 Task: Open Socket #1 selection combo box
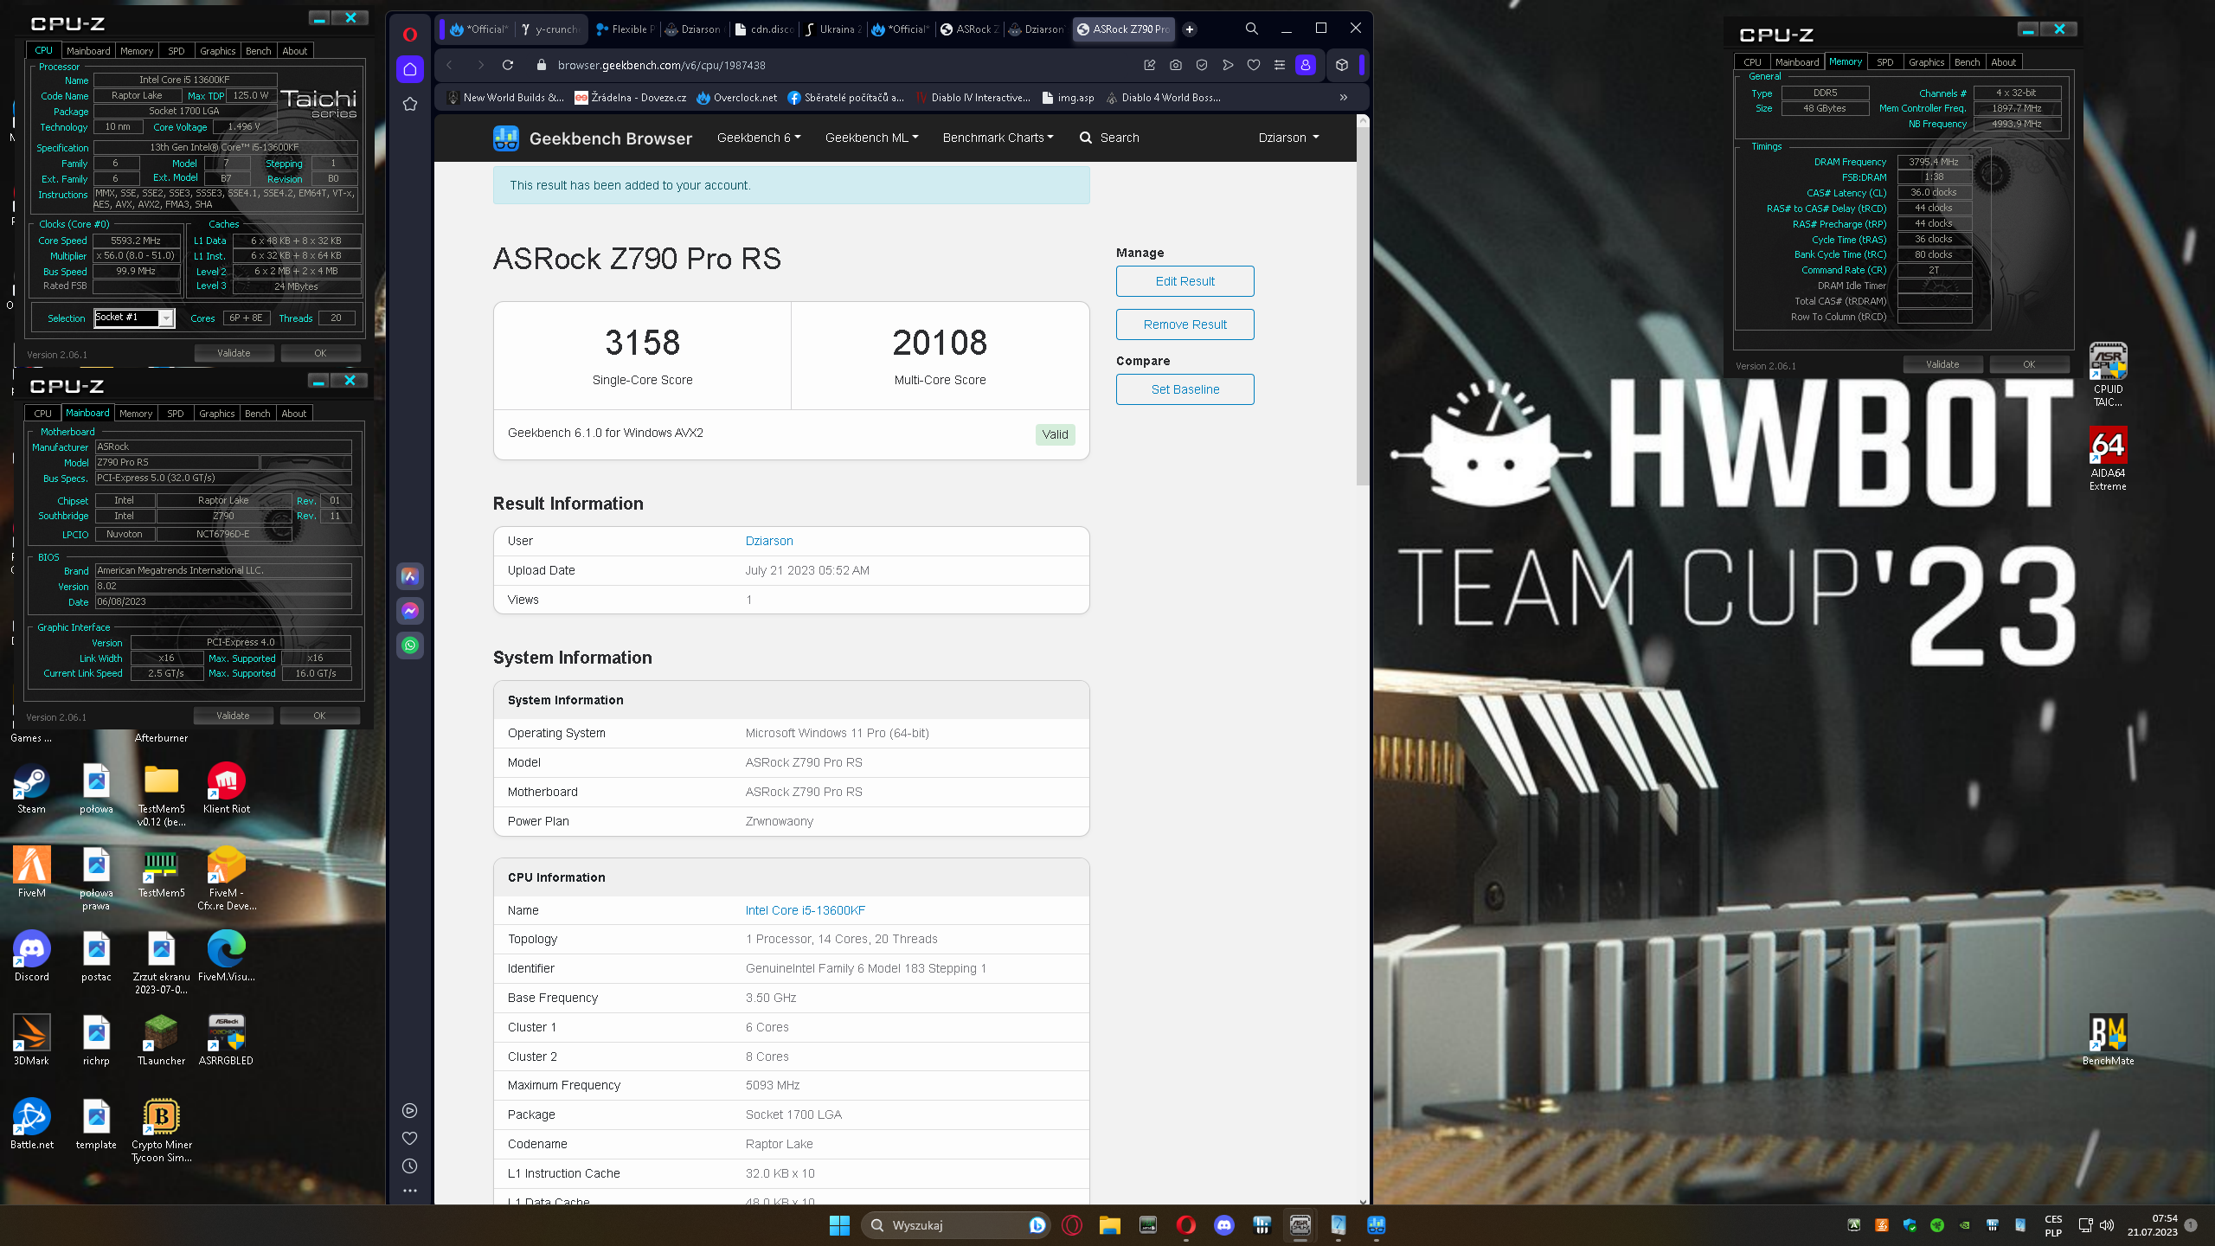pos(134,318)
